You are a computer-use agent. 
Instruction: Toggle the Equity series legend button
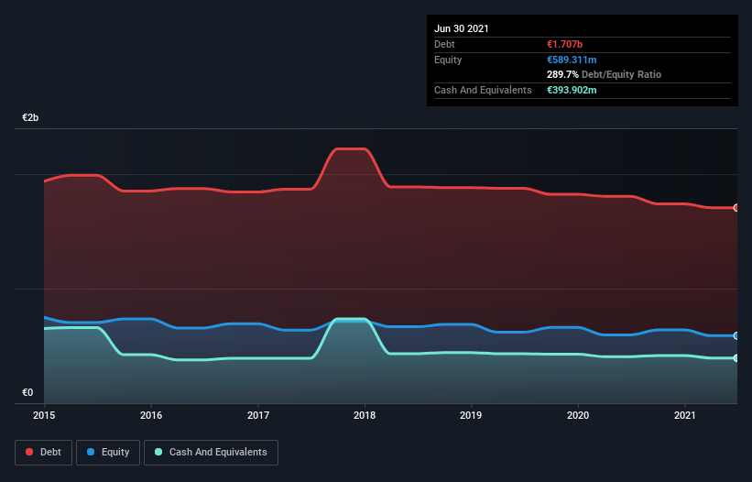[108, 453]
